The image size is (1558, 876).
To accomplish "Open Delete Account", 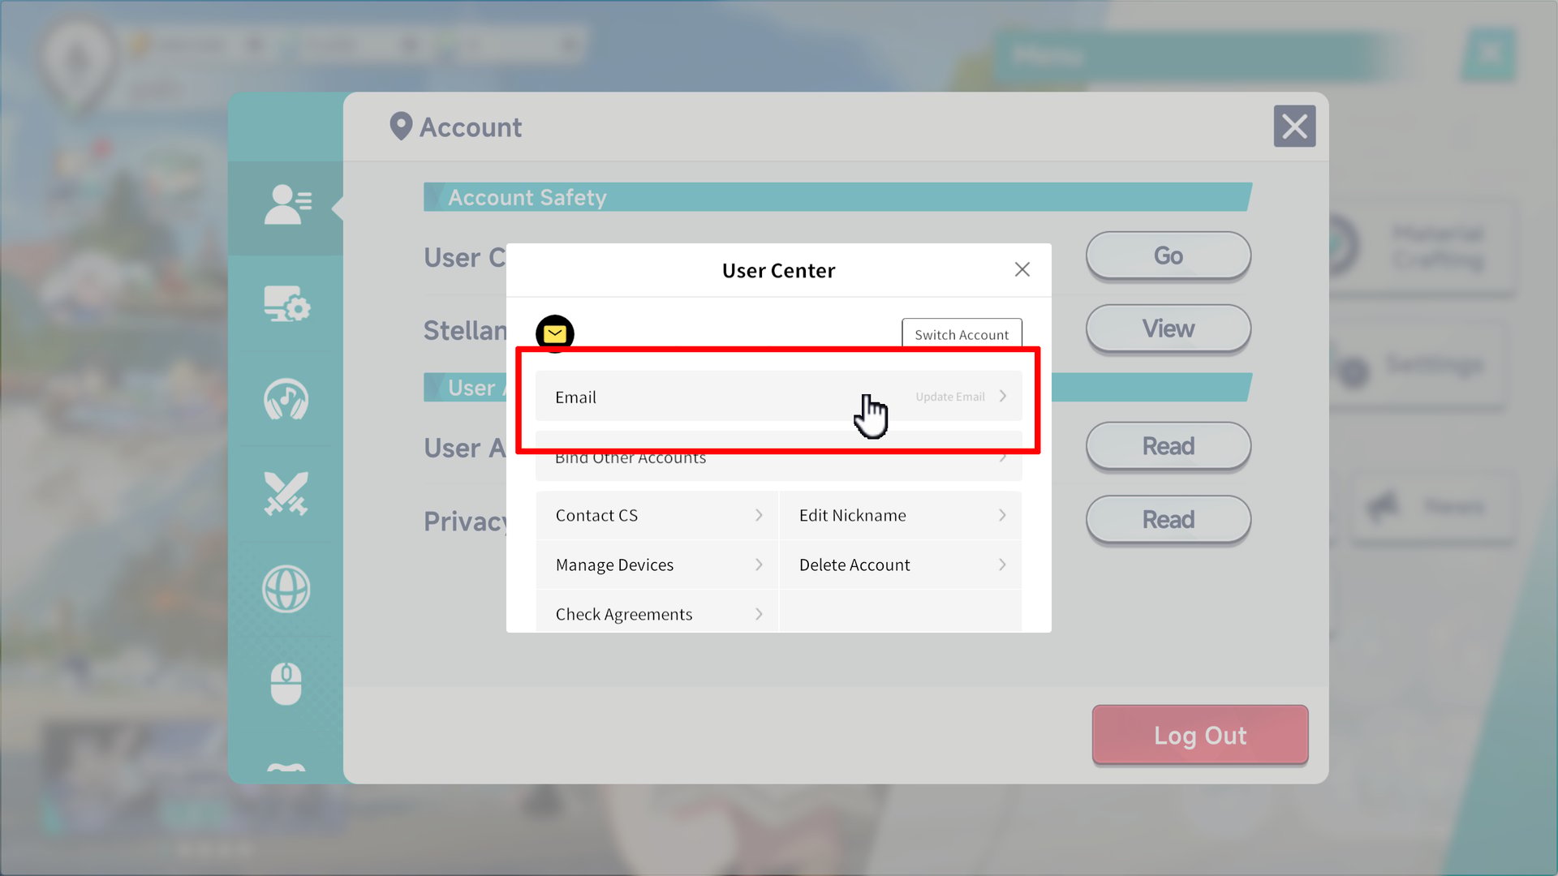I will click(x=900, y=565).
